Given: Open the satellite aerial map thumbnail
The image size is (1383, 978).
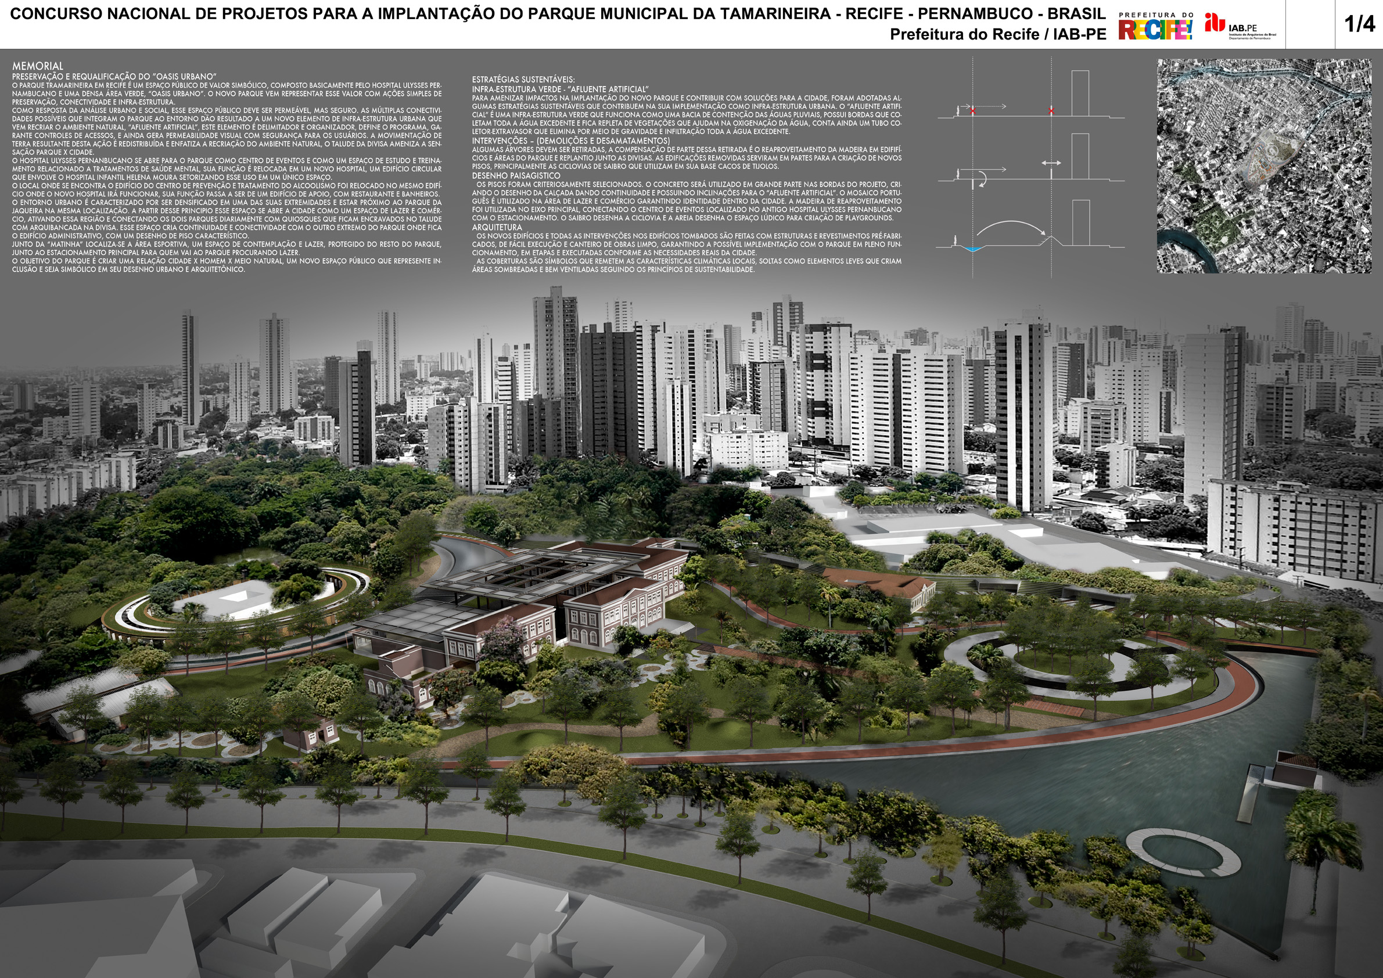Looking at the screenshot, I should [x=1264, y=166].
